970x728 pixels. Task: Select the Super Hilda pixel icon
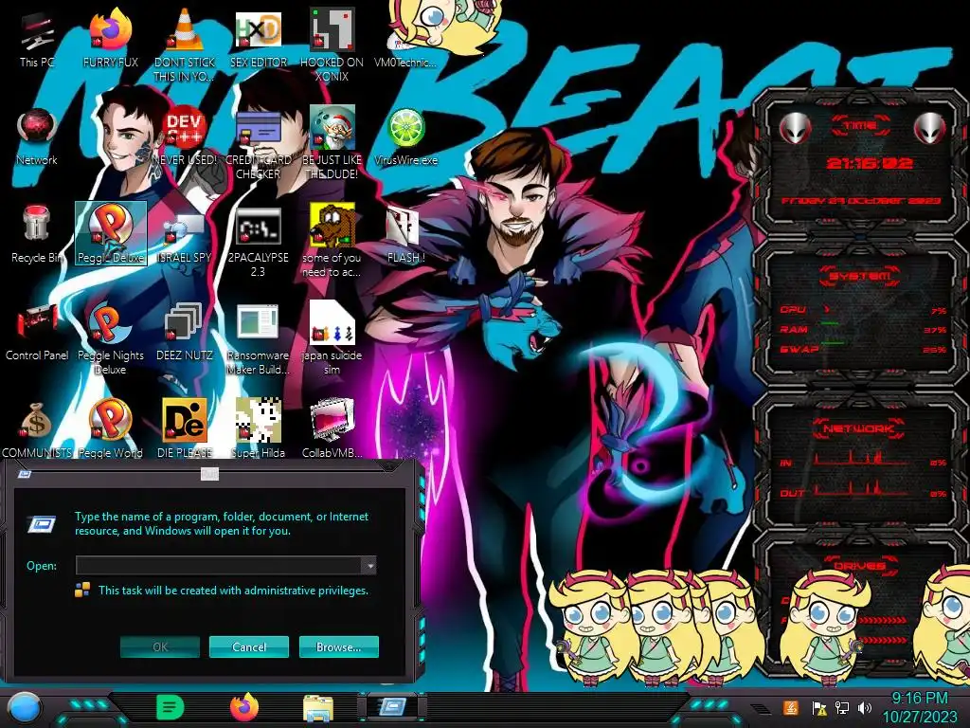(258, 428)
